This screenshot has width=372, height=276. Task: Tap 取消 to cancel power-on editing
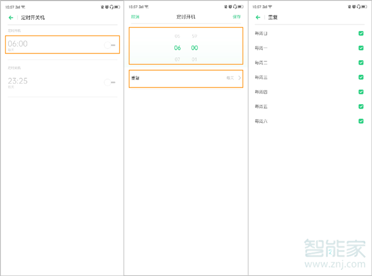pyautogui.click(x=135, y=17)
